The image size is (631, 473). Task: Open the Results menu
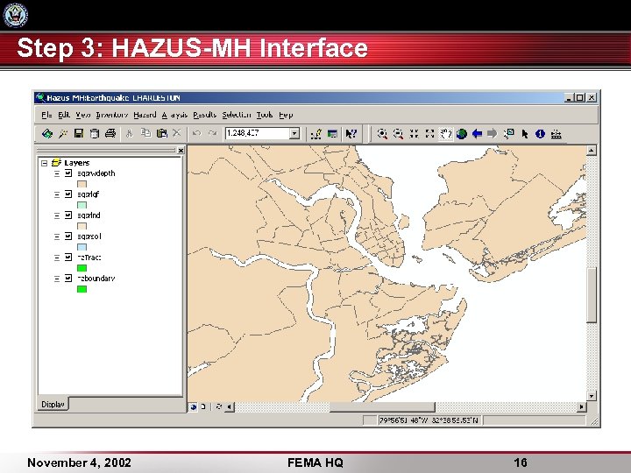pos(205,115)
